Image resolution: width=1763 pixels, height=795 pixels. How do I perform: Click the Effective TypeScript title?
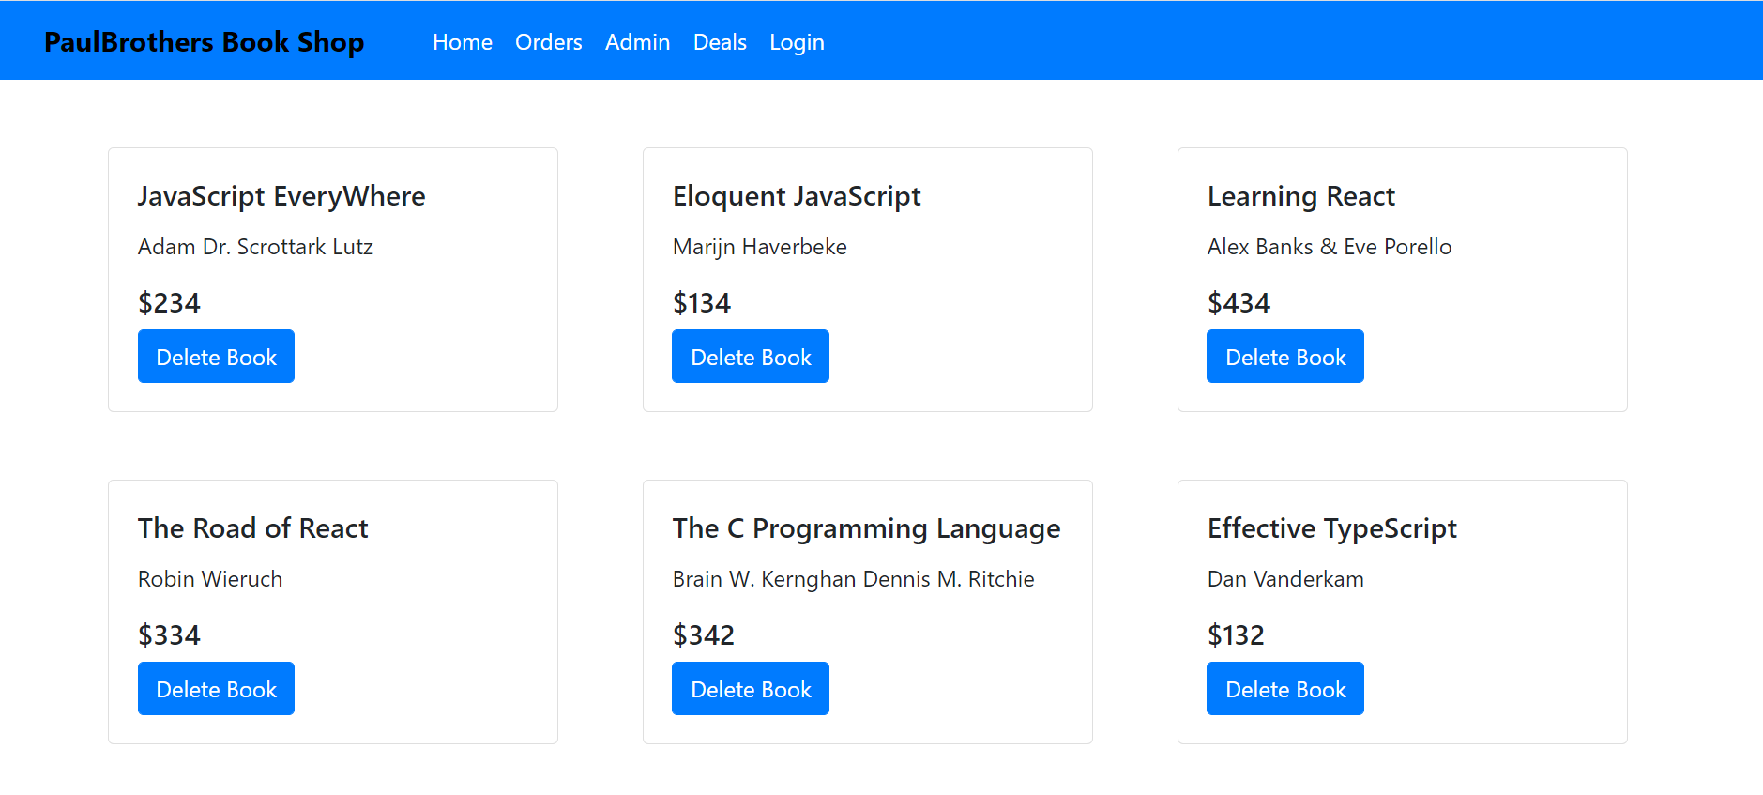coord(1332,528)
